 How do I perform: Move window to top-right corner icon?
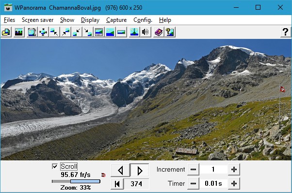[x=65, y=32]
